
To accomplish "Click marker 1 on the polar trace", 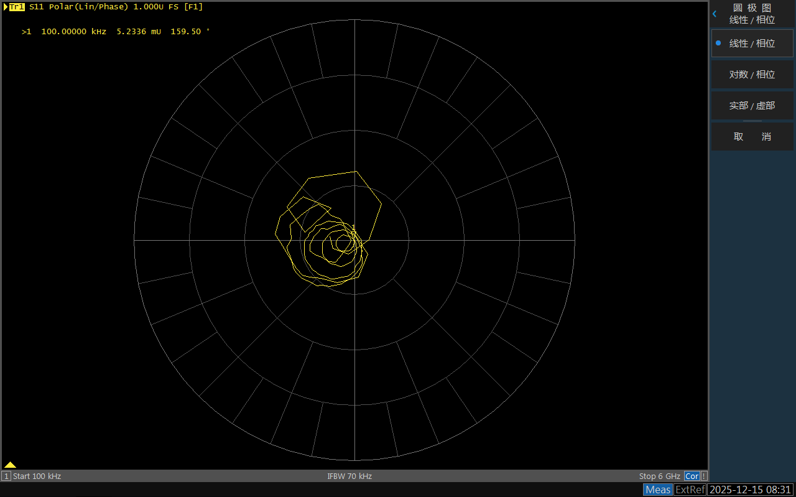I will [x=353, y=234].
